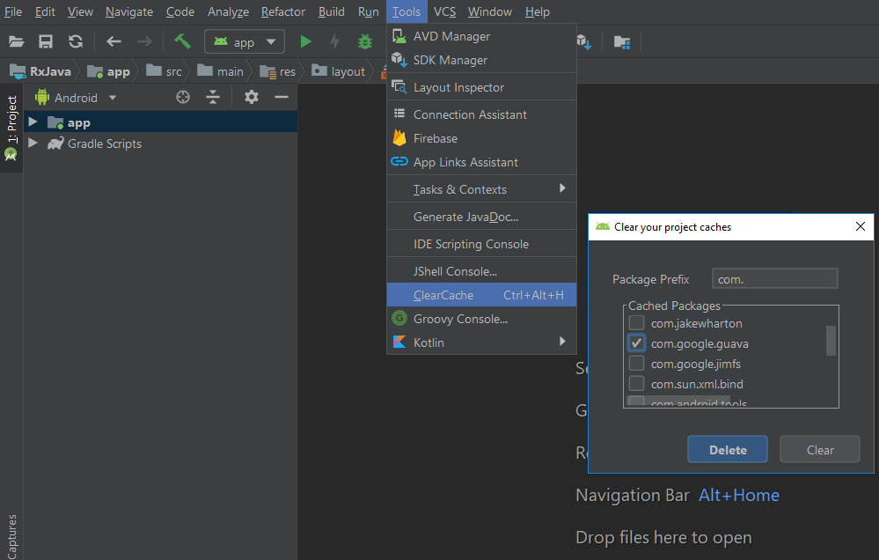
Task: Click the locate/target icon in Project panel
Action: [183, 97]
